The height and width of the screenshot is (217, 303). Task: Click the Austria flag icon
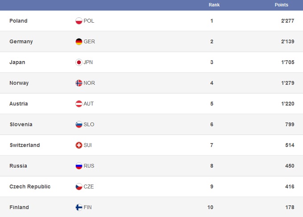pos(79,104)
